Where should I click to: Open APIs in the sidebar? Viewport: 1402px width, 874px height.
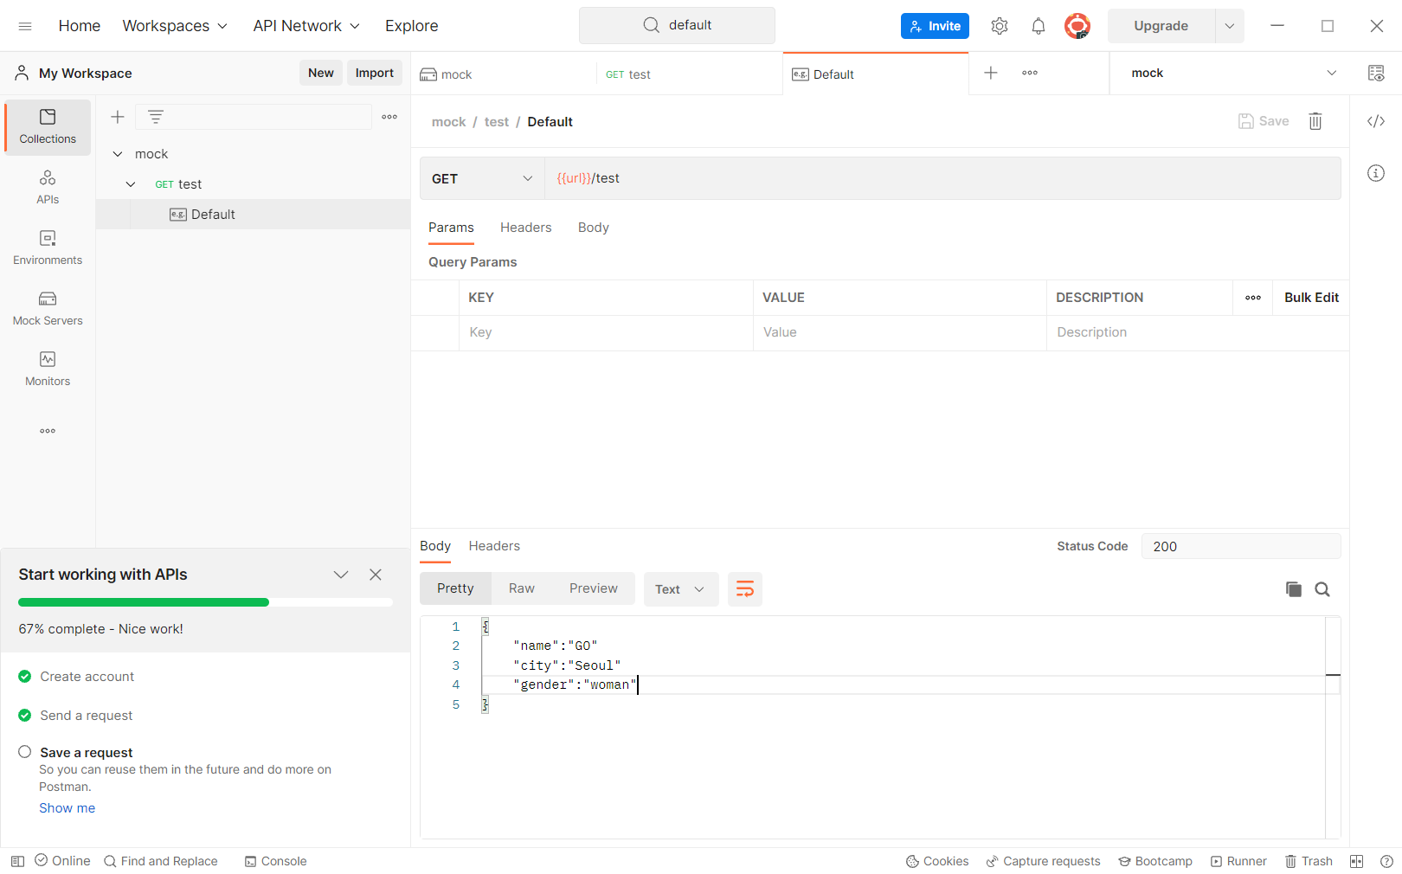tap(48, 188)
